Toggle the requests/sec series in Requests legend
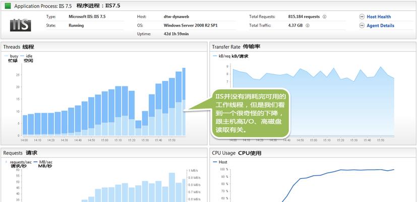417x202 pixels. [19, 162]
